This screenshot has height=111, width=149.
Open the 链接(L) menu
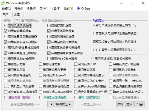click(6, 9)
